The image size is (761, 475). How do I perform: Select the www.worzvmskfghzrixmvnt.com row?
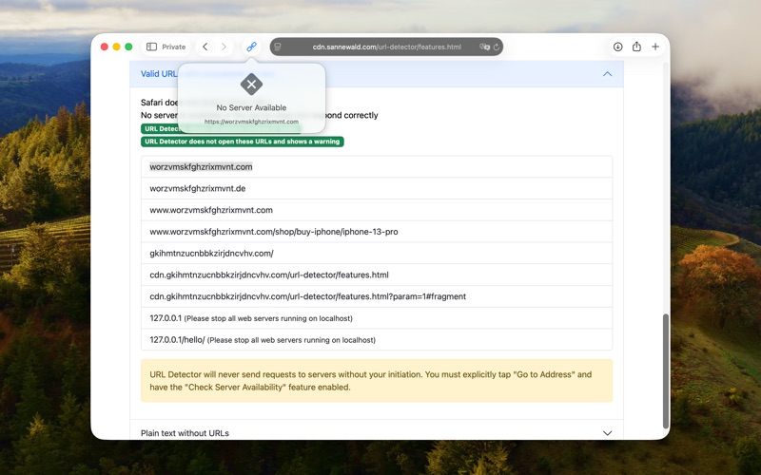click(x=377, y=210)
